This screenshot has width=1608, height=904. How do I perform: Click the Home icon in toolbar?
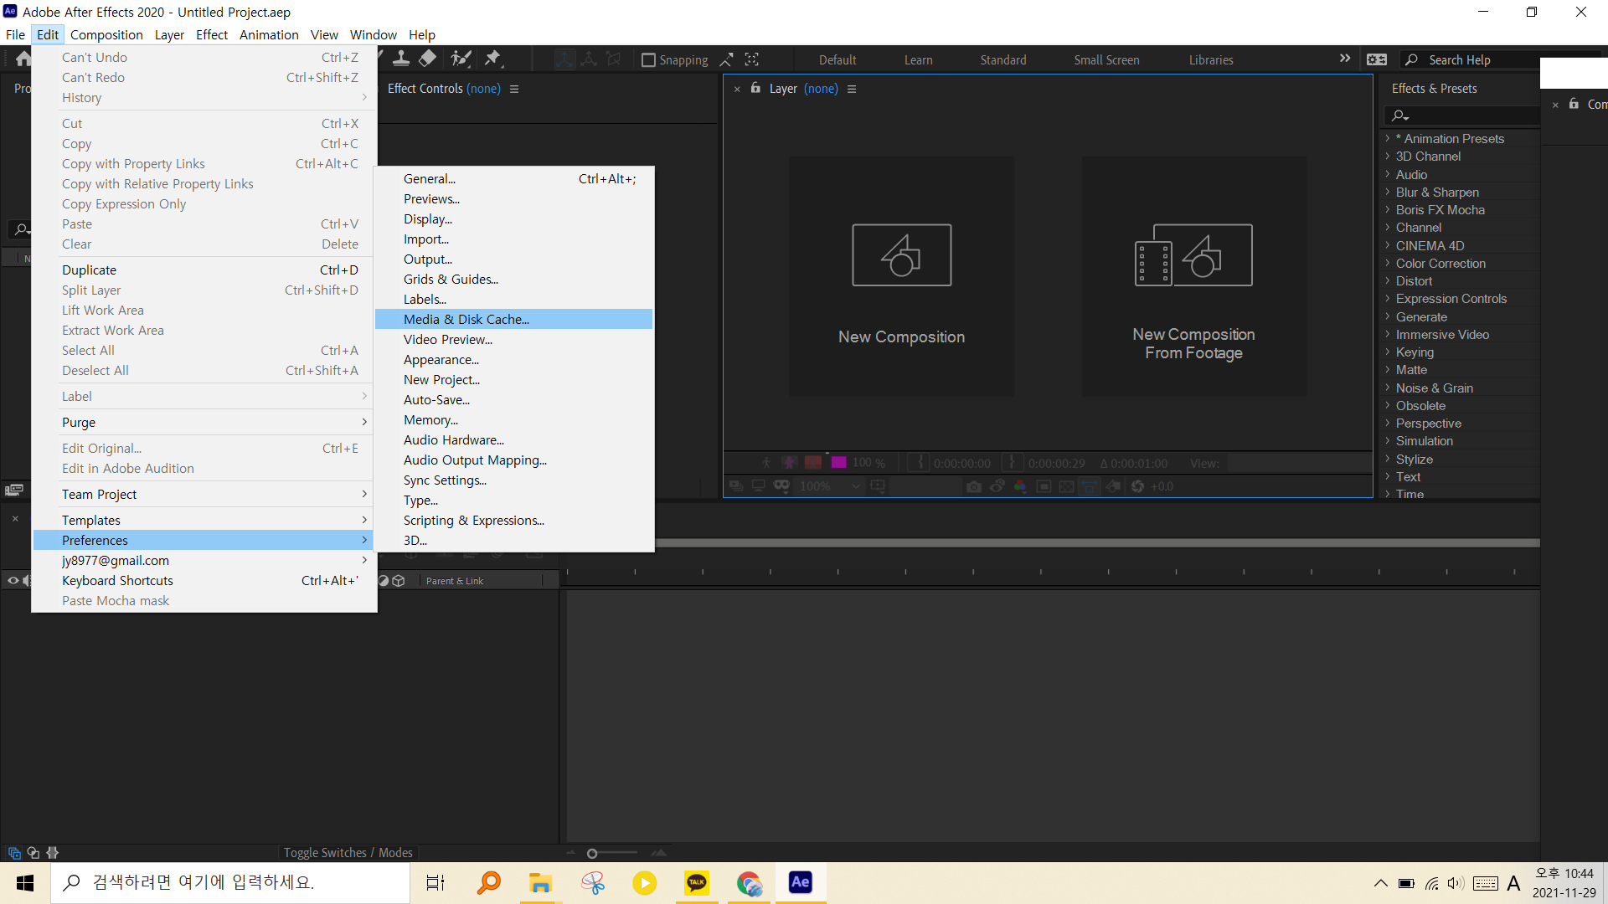coord(23,59)
